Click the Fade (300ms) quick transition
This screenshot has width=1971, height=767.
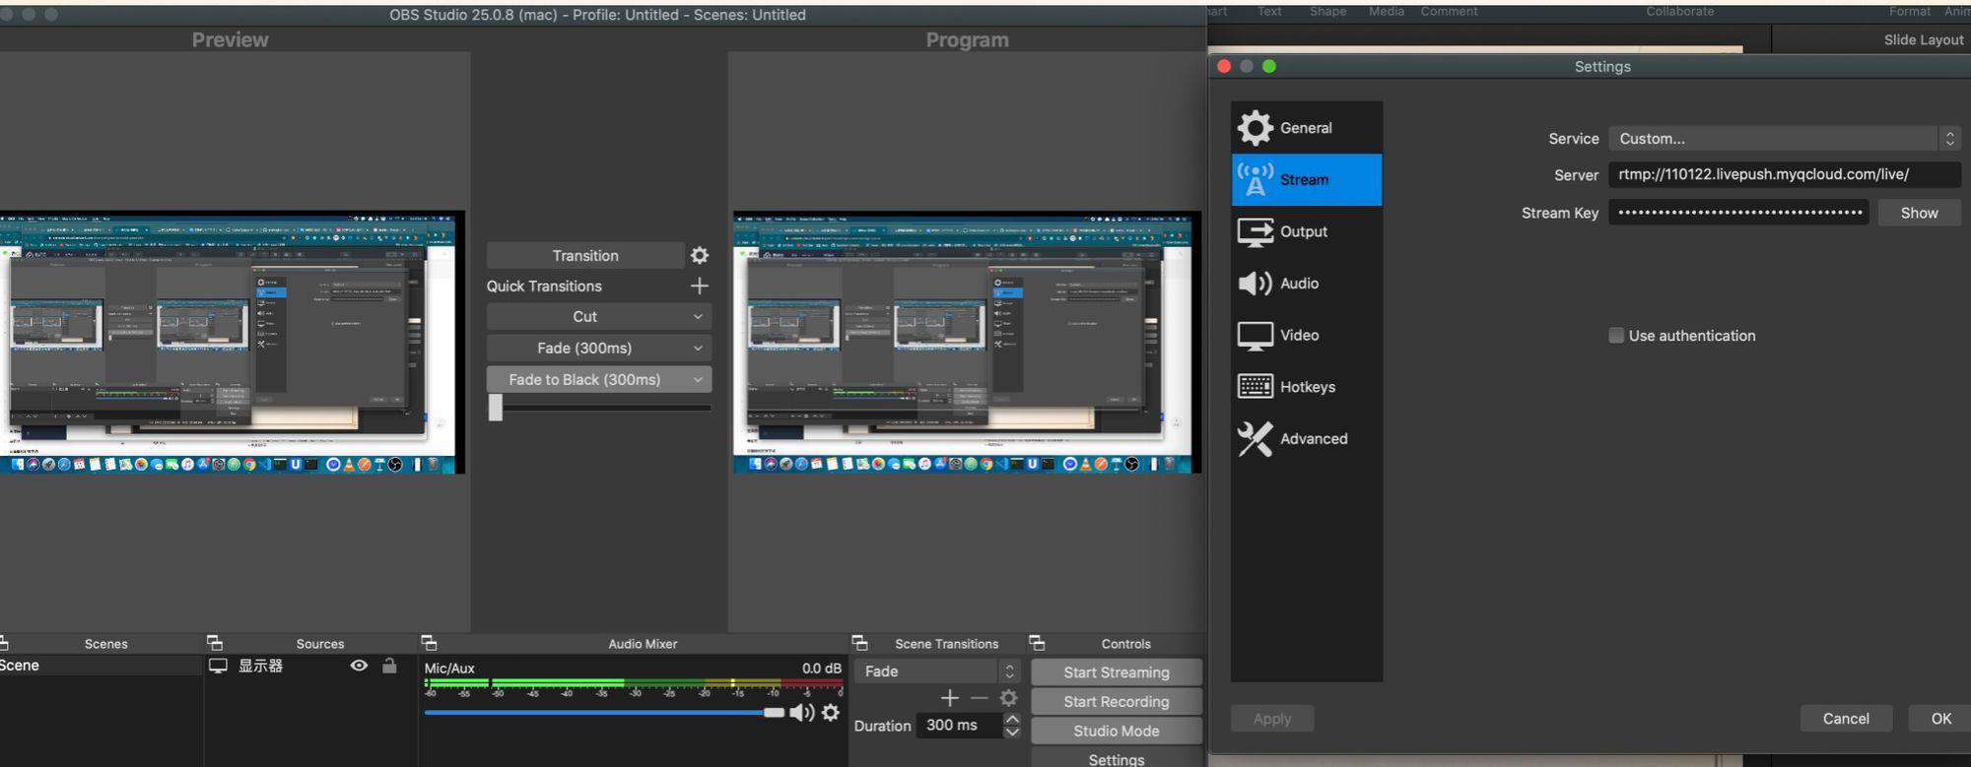pos(585,348)
